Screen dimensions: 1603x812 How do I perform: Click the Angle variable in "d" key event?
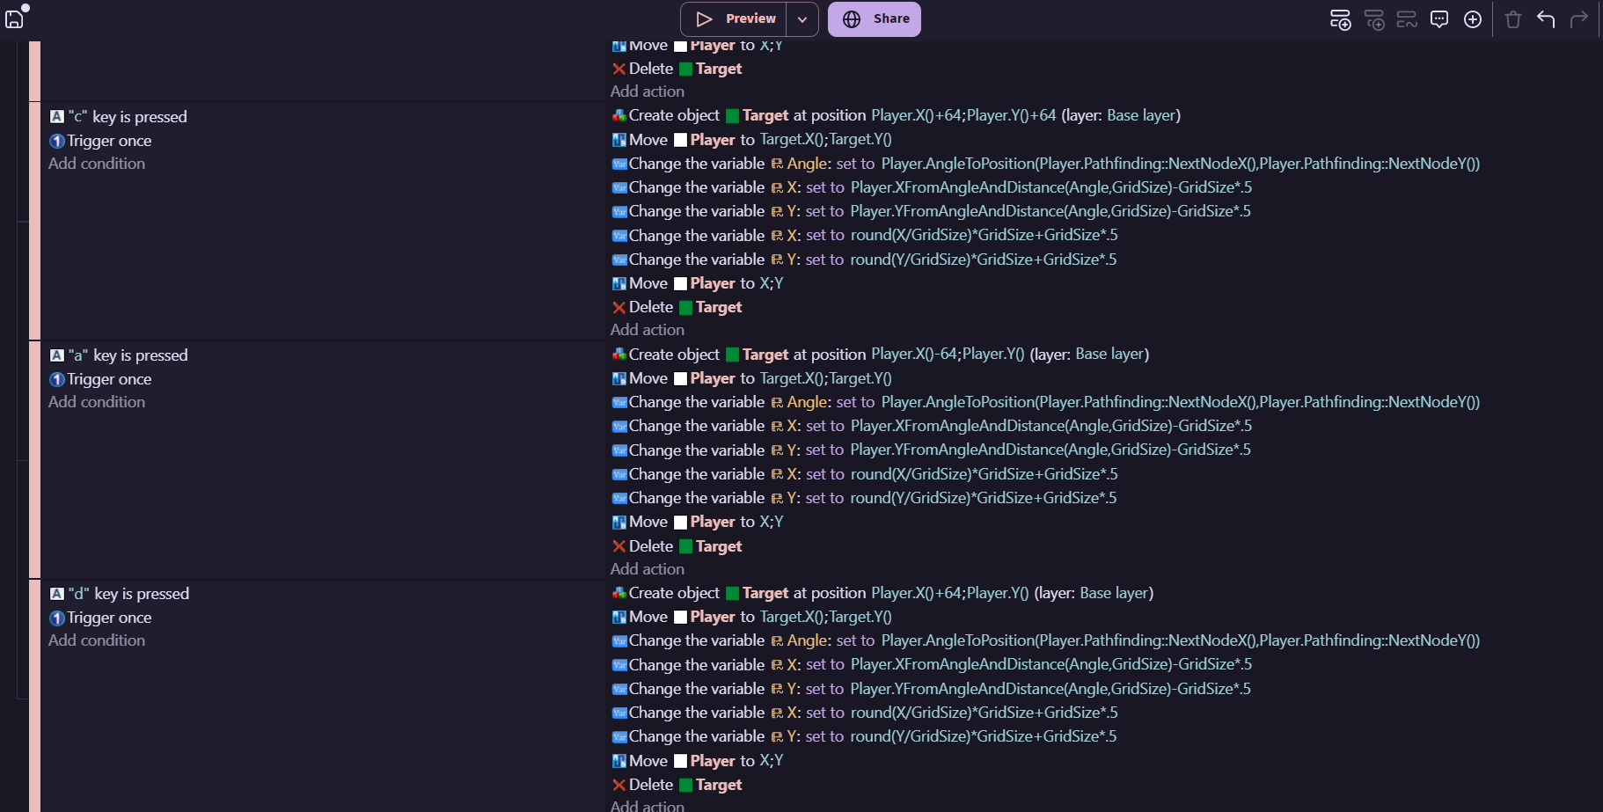point(807,640)
